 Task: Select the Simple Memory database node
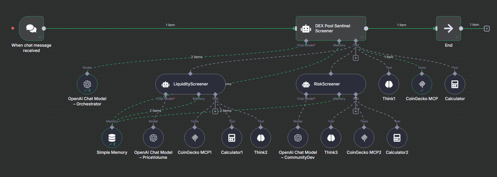(x=112, y=138)
